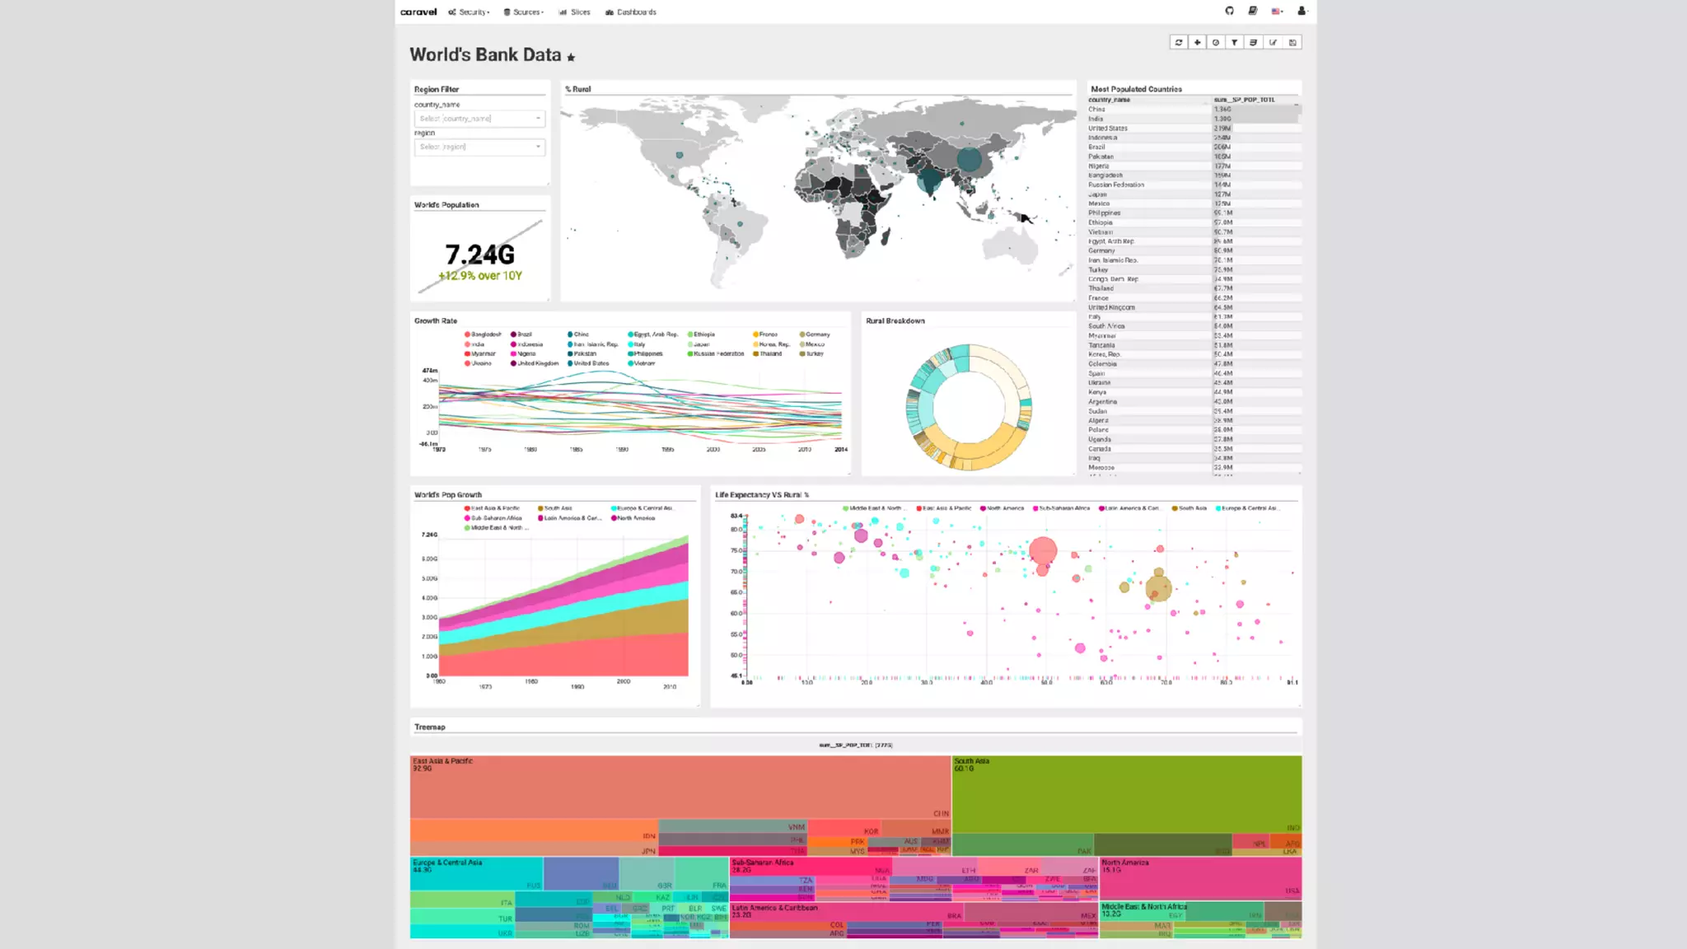Open the GitHub repository icon

click(1230, 12)
